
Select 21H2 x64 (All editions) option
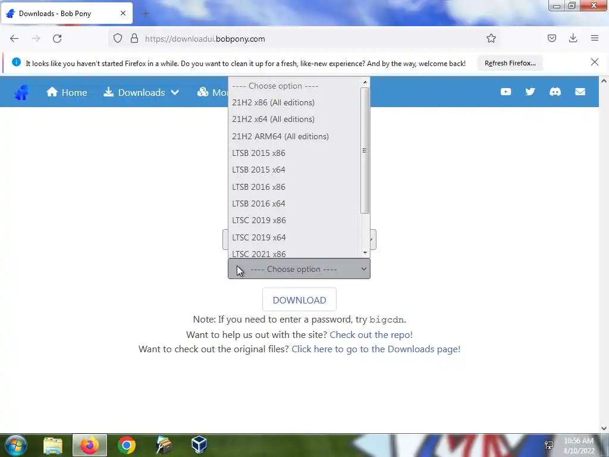click(x=294, y=119)
